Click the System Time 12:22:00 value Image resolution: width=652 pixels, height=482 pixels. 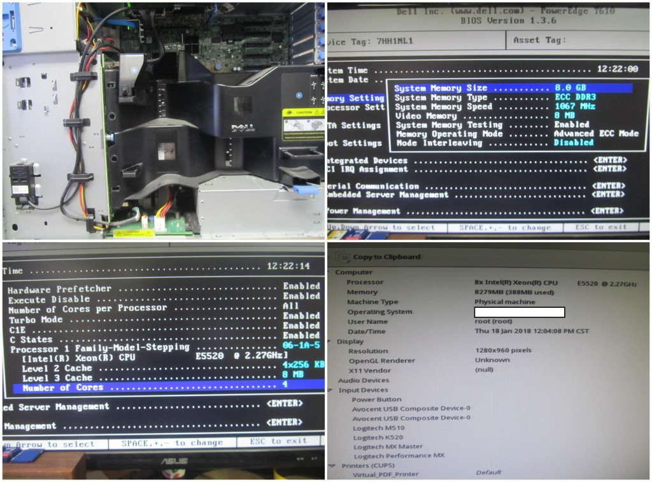pyautogui.click(x=618, y=69)
